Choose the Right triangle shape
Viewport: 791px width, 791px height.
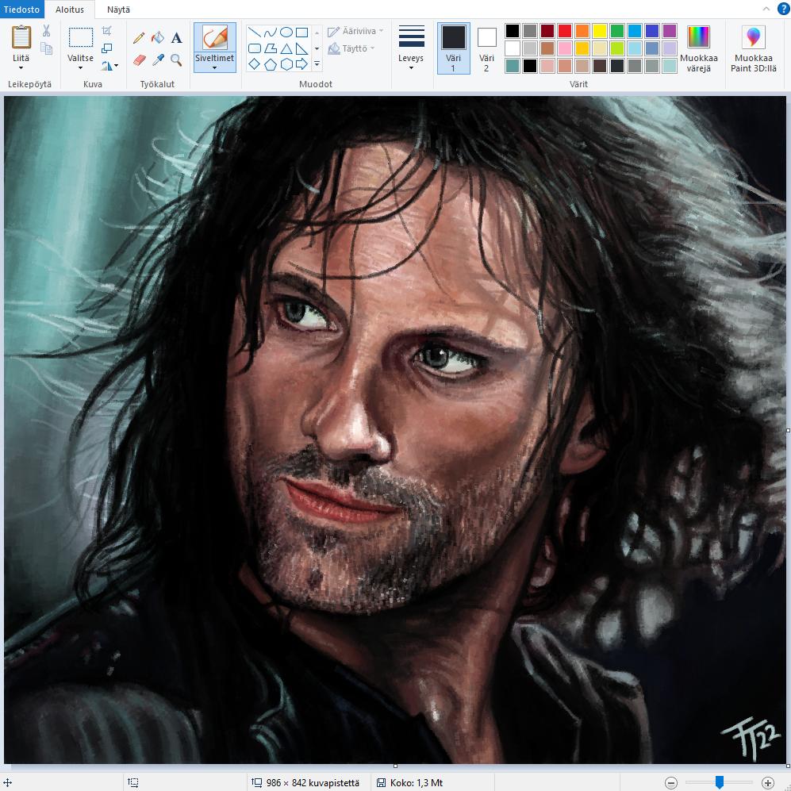[x=301, y=49]
